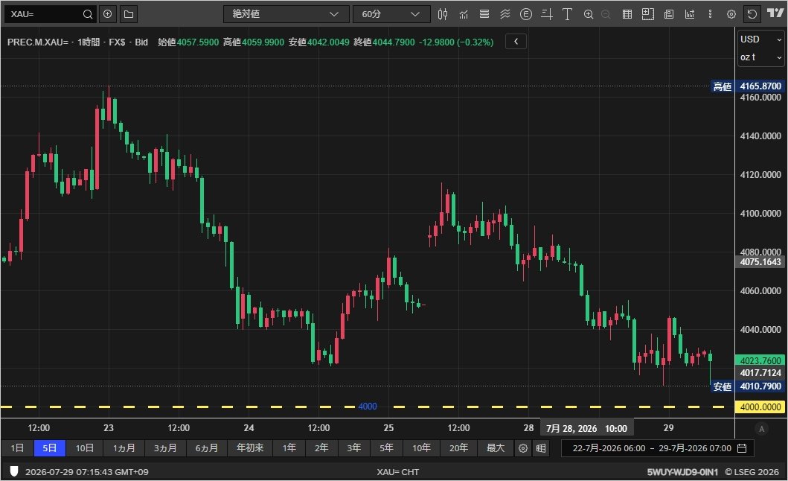The height and width of the screenshot is (481, 788).
Task: Click the add instrument plus-circle icon
Action: coord(108,14)
